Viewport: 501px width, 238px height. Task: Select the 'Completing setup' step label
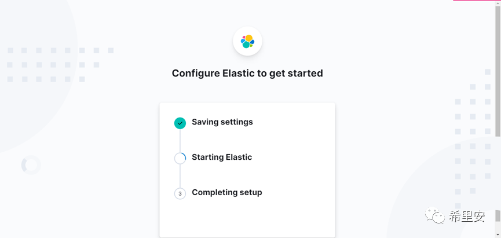coord(227,193)
